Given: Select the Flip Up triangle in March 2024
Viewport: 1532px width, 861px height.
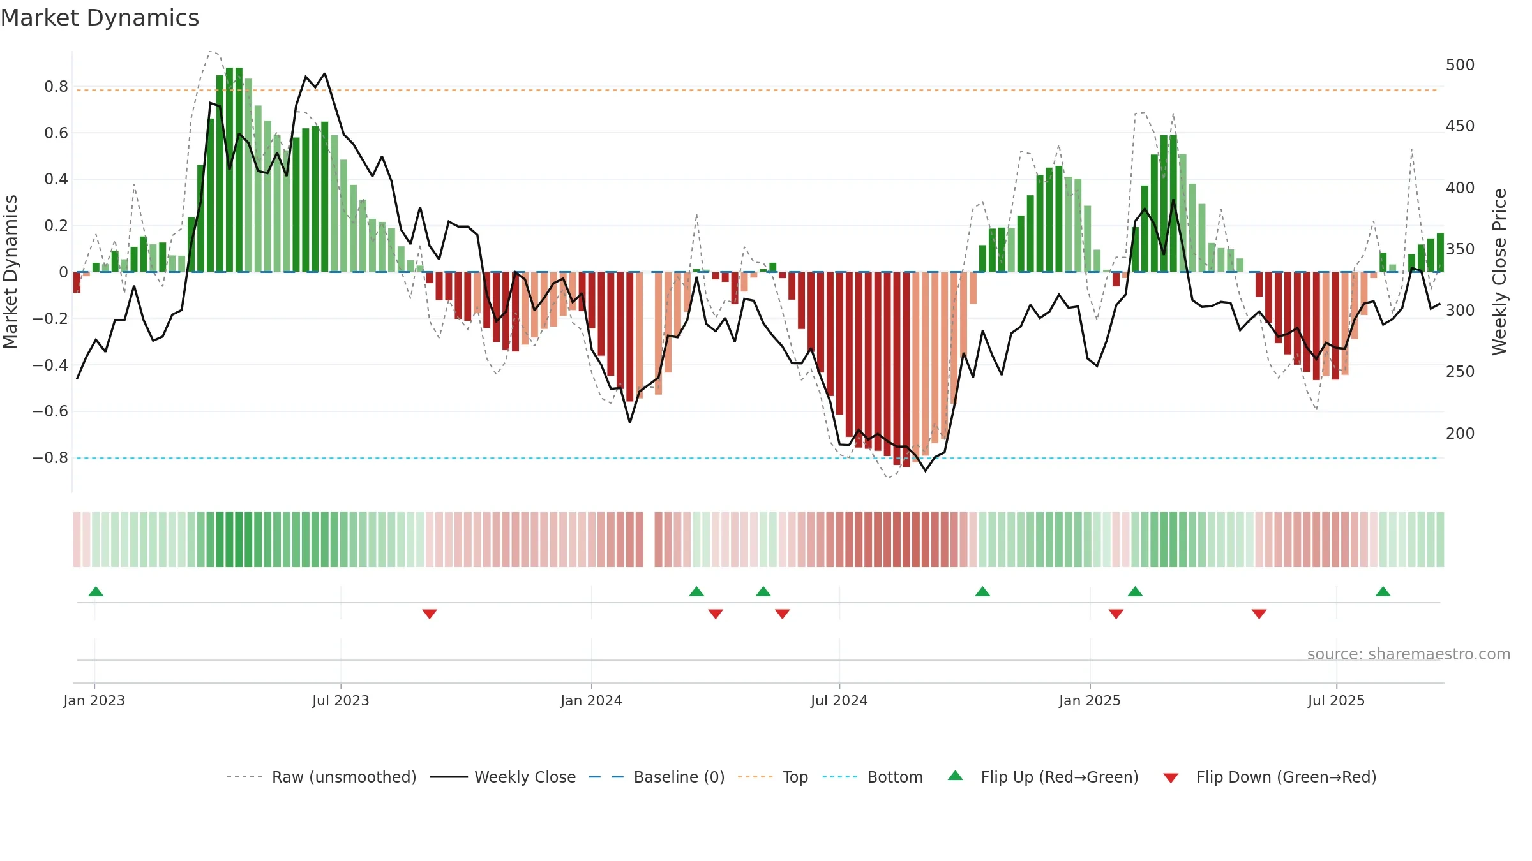Looking at the screenshot, I should click(x=696, y=592).
